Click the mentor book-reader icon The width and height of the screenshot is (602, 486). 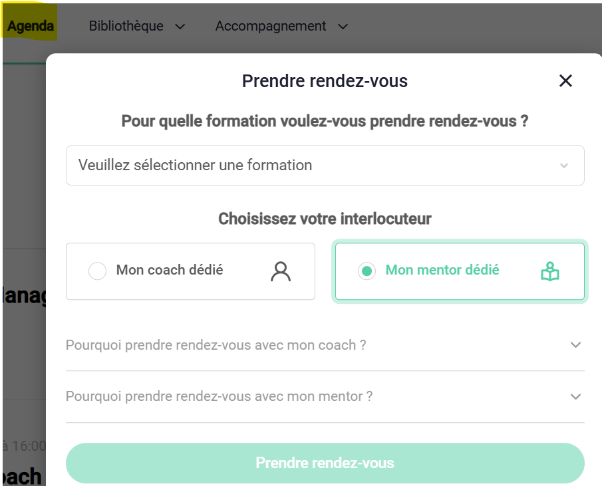click(x=550, y=271)
